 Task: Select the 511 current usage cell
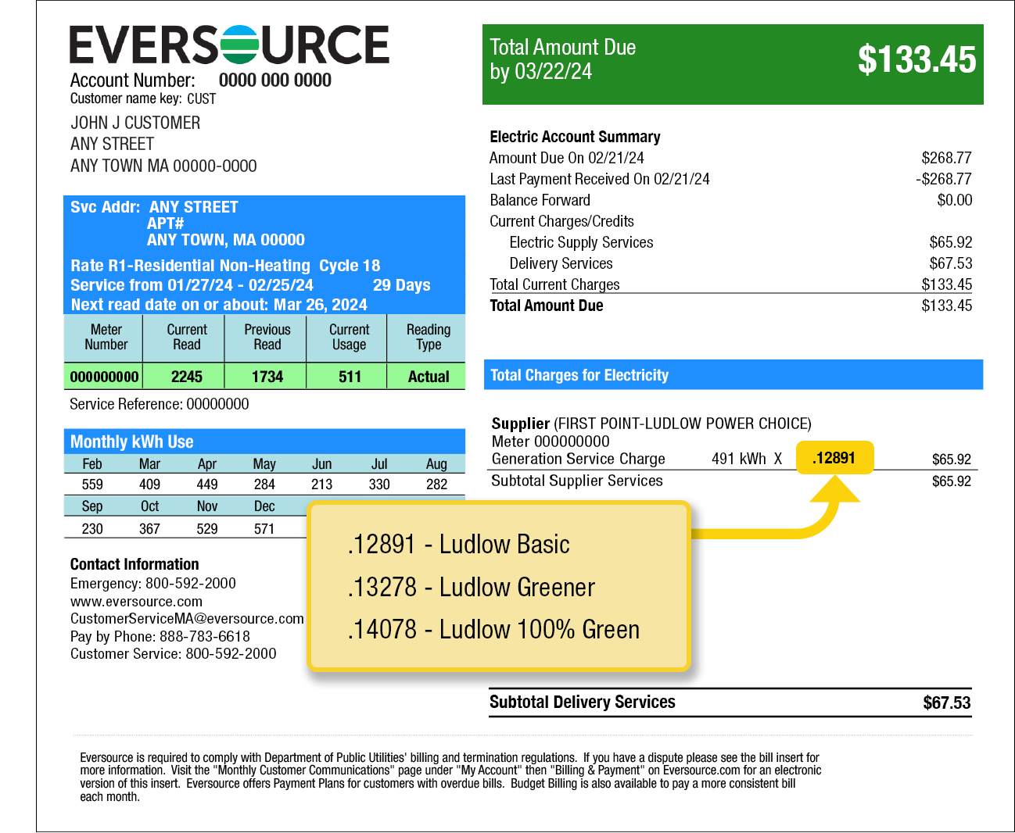pos(350,377)
